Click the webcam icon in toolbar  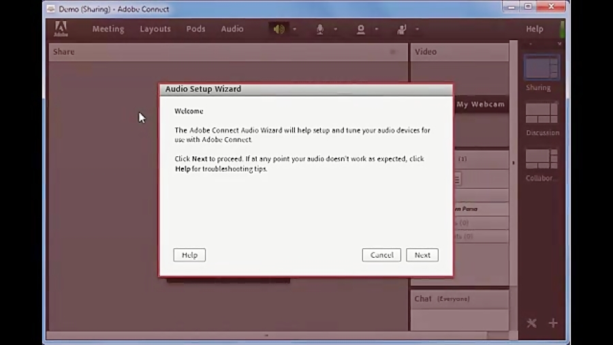coord(360,29)
